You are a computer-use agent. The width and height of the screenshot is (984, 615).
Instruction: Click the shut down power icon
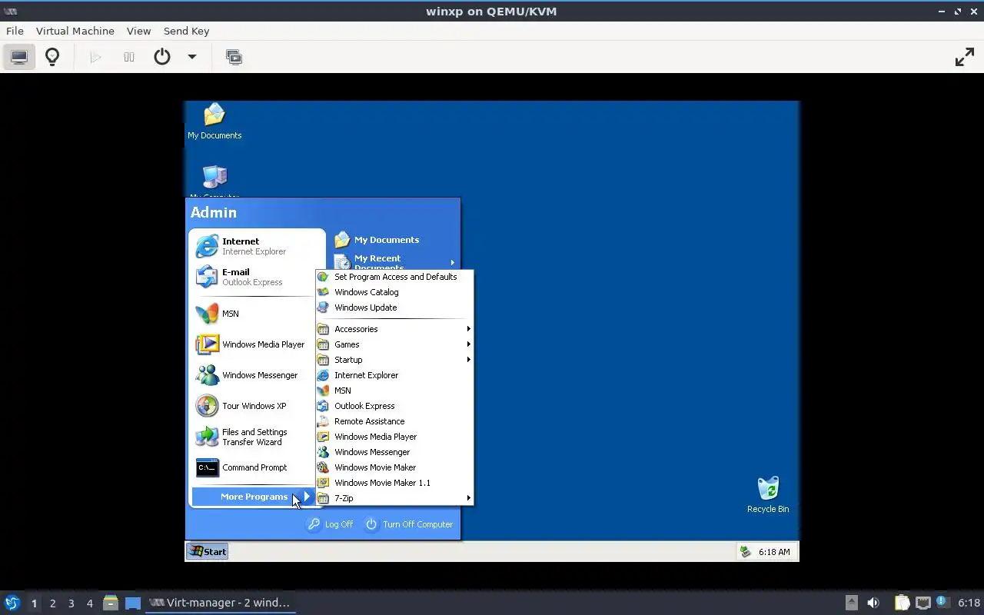pos(162,57)
